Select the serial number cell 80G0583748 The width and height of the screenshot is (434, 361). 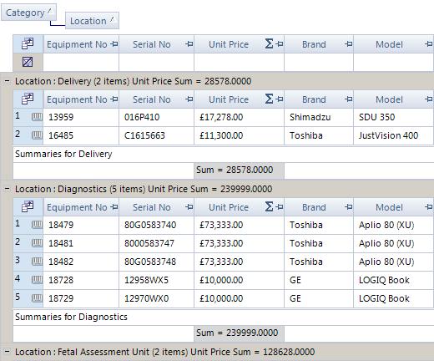click(156, 262)
